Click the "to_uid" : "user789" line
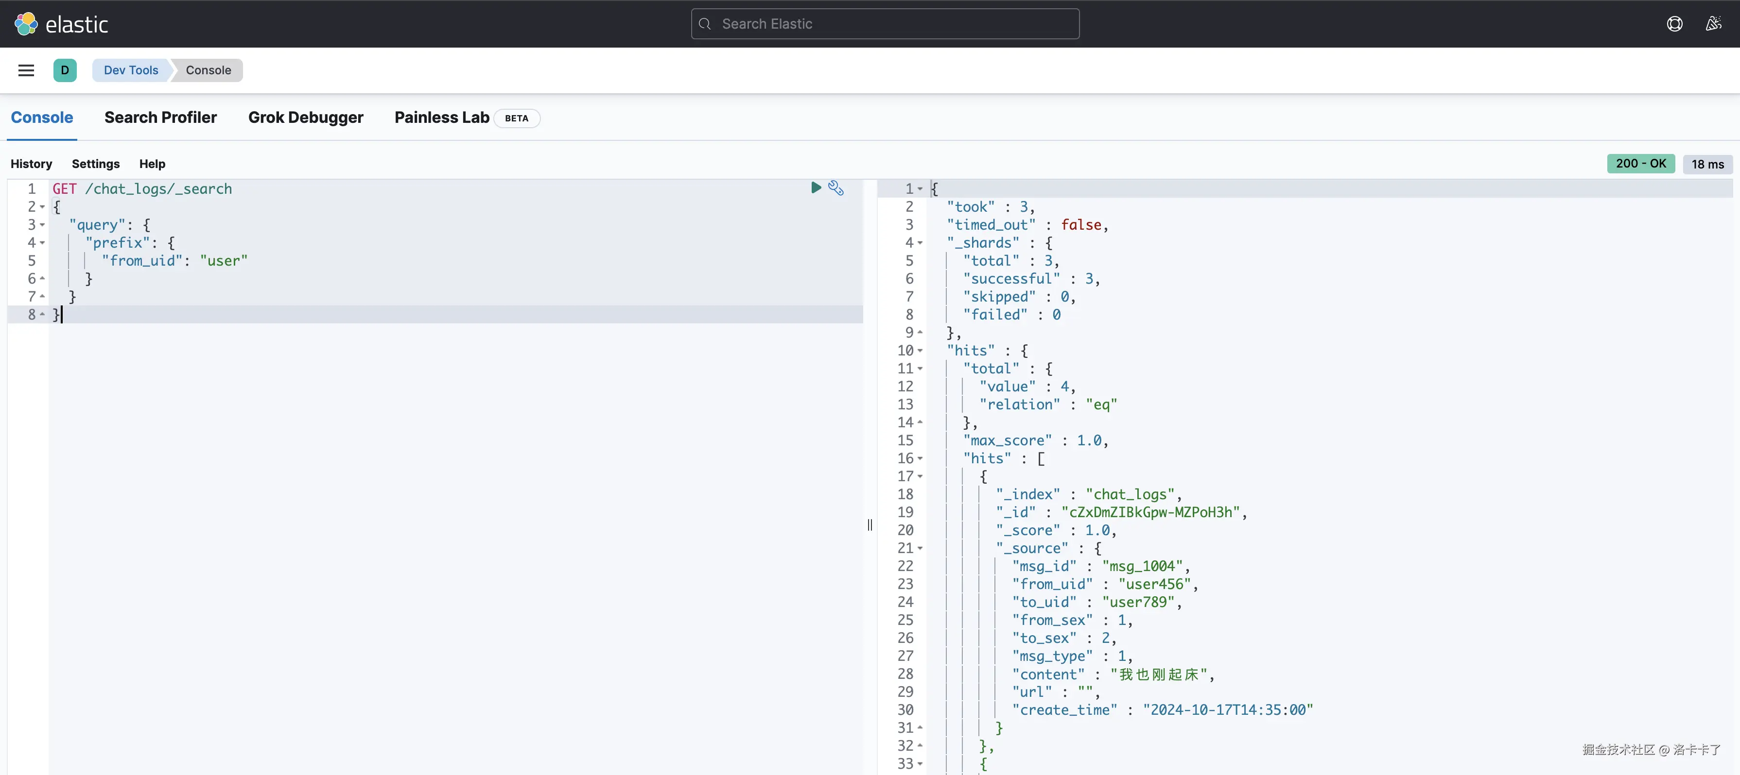 tap(1097, 602)
